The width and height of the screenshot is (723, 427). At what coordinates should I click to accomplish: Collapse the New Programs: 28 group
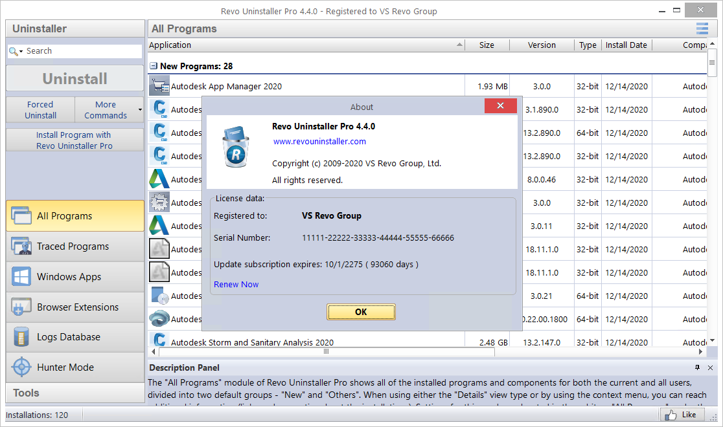tap(153, 65)
